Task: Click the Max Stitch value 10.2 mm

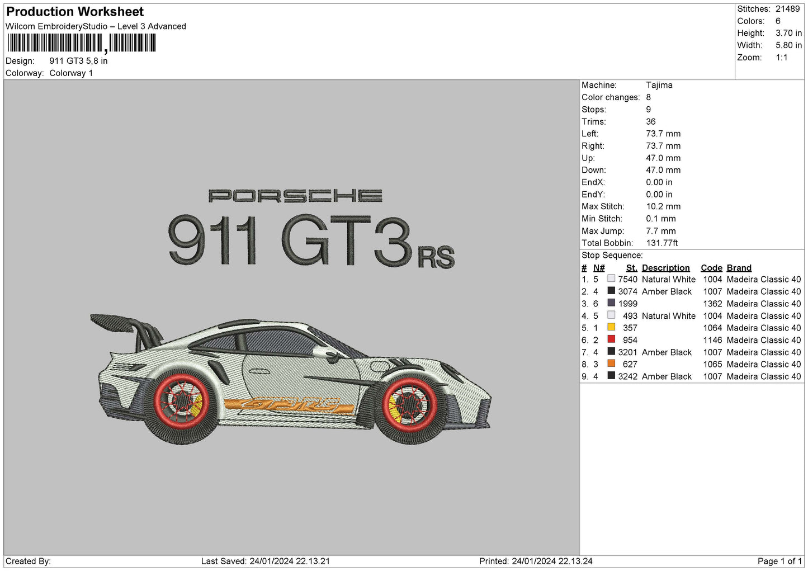Action: (x=663, y=206)
